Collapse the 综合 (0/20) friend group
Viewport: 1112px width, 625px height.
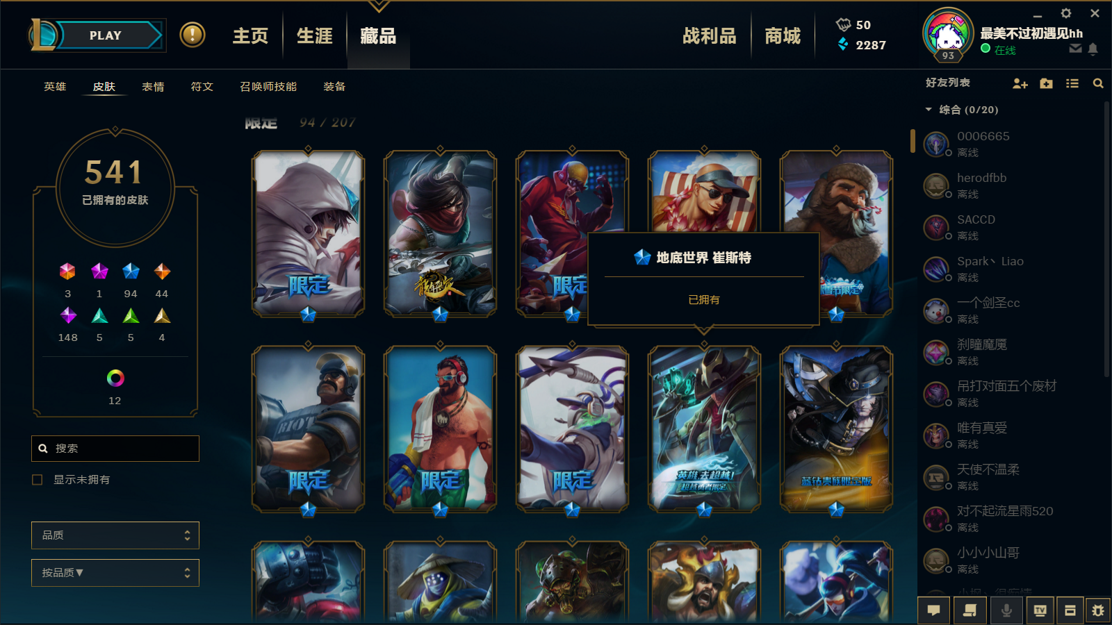(x=929, y=110)
